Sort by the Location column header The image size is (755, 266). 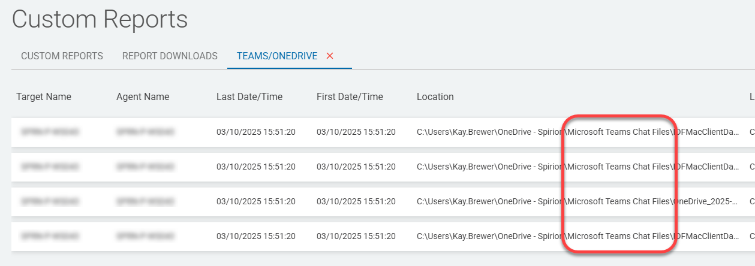tap(435, 96)
